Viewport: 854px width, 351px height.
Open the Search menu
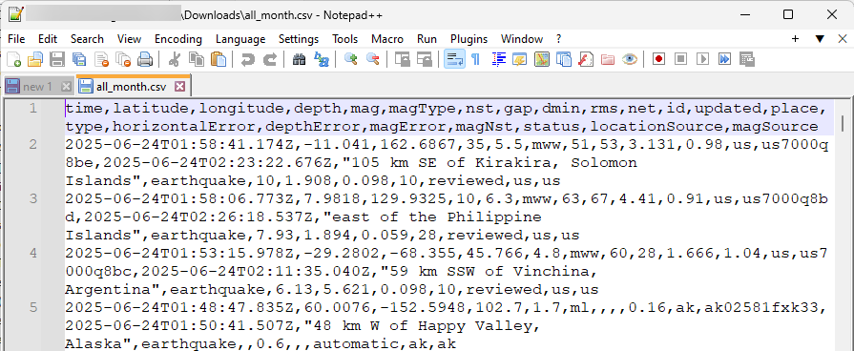[x=87, y=39]
